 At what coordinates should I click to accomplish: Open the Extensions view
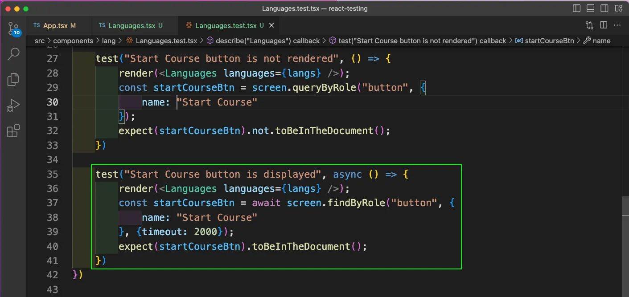[13, 131]
